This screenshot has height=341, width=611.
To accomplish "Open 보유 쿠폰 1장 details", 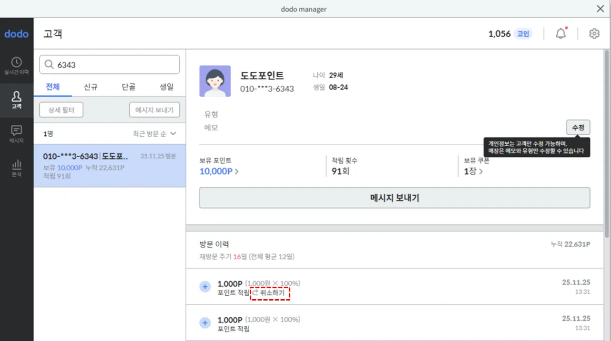I will 473,171.
